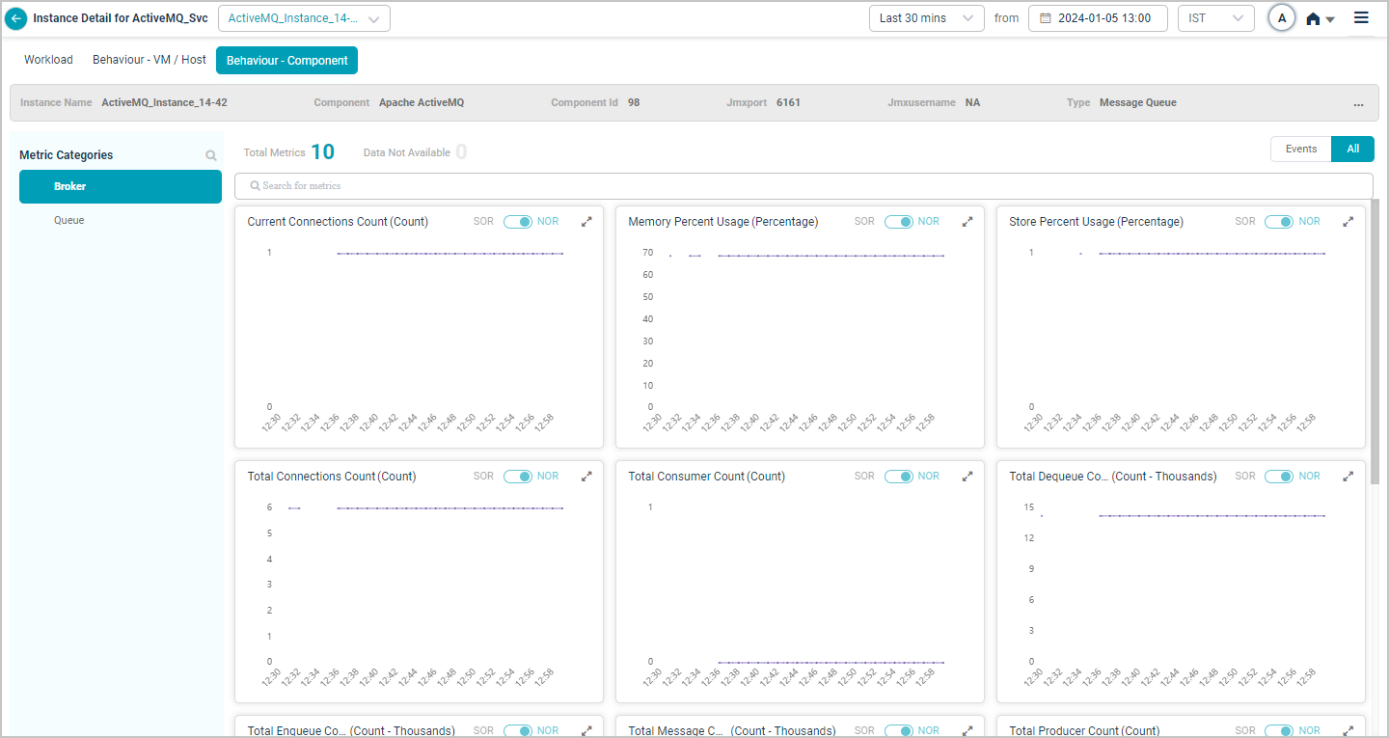Click the home icon in header

1313,19
